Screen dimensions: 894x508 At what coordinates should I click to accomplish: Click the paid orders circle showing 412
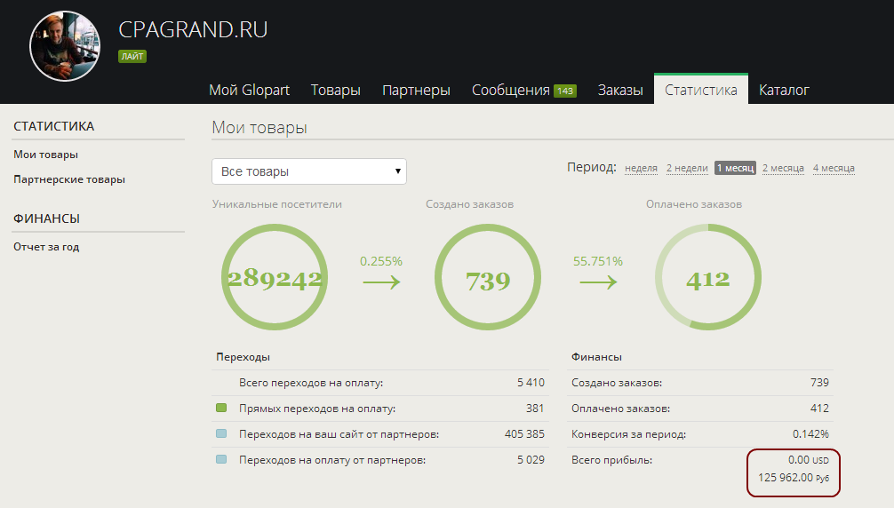(x=708, y=277)
